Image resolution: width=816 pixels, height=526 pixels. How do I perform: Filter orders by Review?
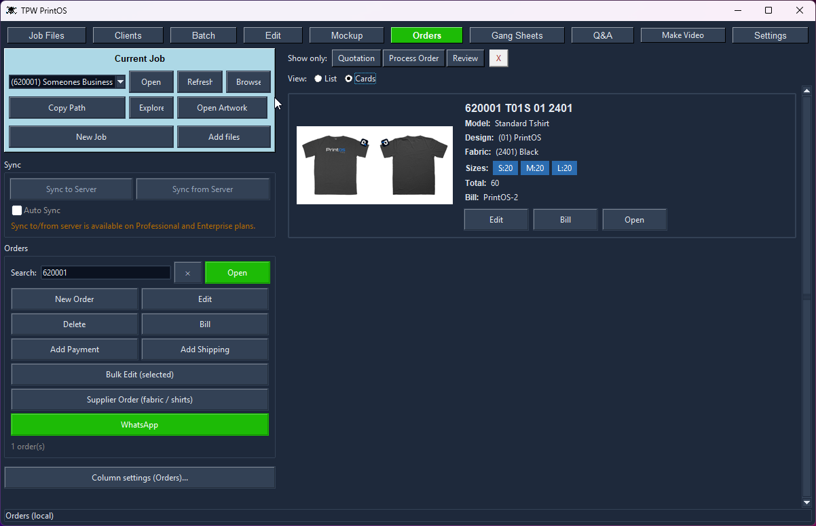coord(465,58)
